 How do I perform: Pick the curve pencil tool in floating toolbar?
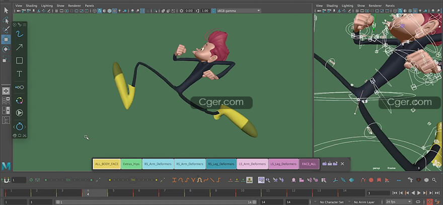[19, 34]
